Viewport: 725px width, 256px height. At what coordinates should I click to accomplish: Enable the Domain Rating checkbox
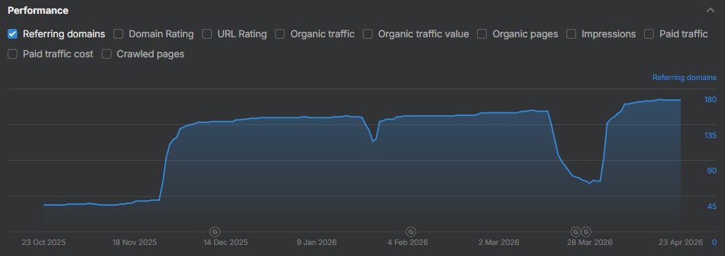119,34
